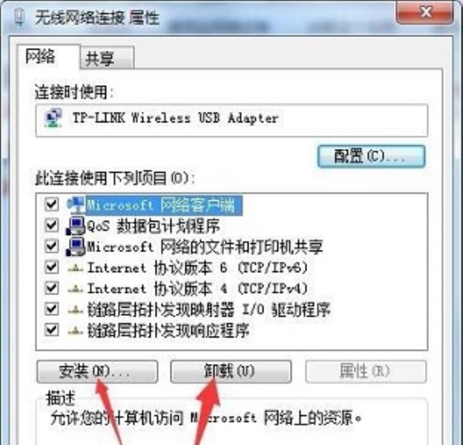Switch to the 共享 tab
The height and width of the screenshot is (445, 463).
[107, 58]
